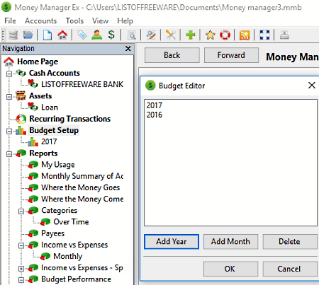319x285 pixels.
Task: Cancel the Budget Editor dialog
Action: 290,269
